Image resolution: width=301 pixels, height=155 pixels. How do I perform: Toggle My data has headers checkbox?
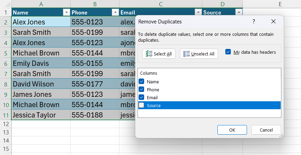228,52
